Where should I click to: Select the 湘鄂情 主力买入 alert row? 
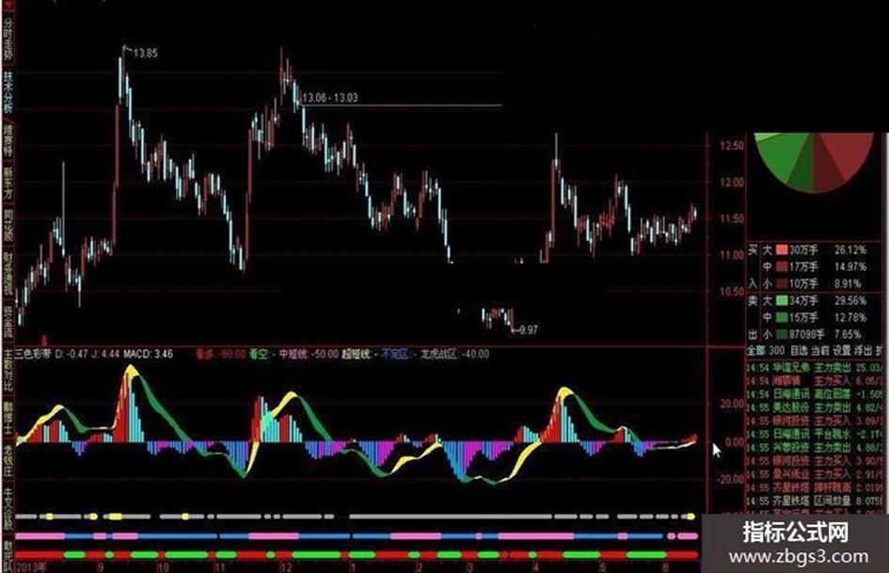pos(815,381)
